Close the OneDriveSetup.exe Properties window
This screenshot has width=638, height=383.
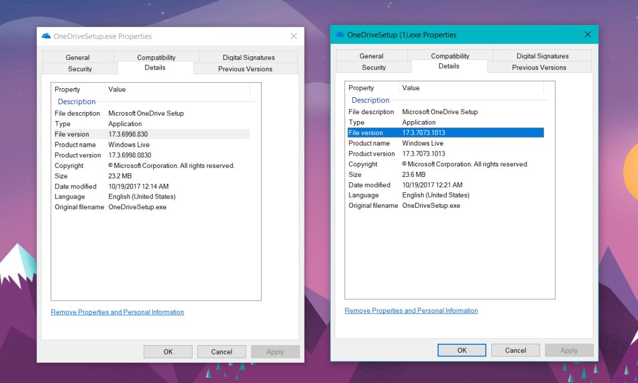point(294,36)
